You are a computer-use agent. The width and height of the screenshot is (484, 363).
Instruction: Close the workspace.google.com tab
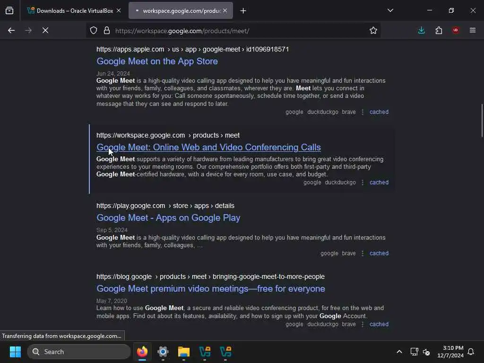click(225, 11)
